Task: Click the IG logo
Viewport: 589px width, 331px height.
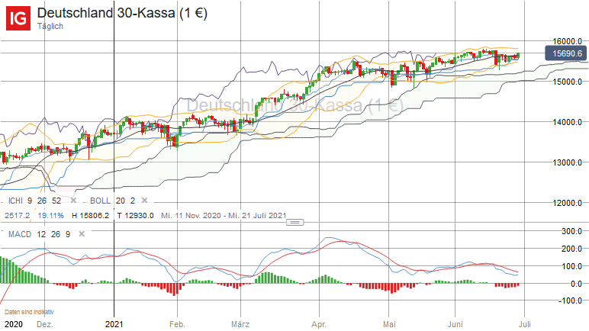Action: pyautogui.click(x=18, y=18)
